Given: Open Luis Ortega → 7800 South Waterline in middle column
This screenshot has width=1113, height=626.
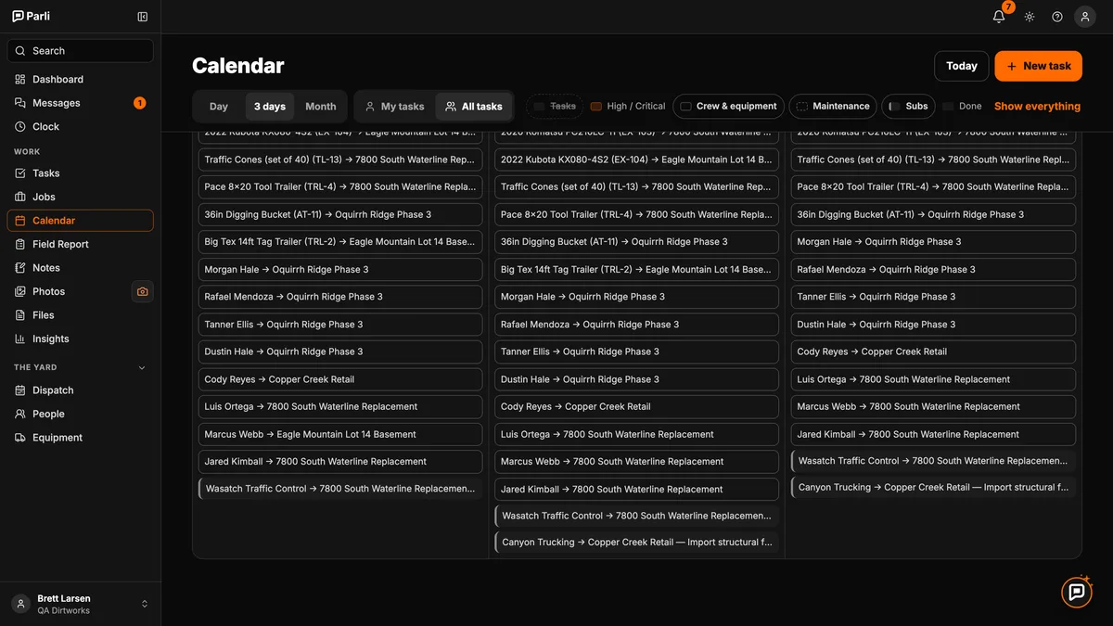Looking at the screenshot, I should point(636,434).
